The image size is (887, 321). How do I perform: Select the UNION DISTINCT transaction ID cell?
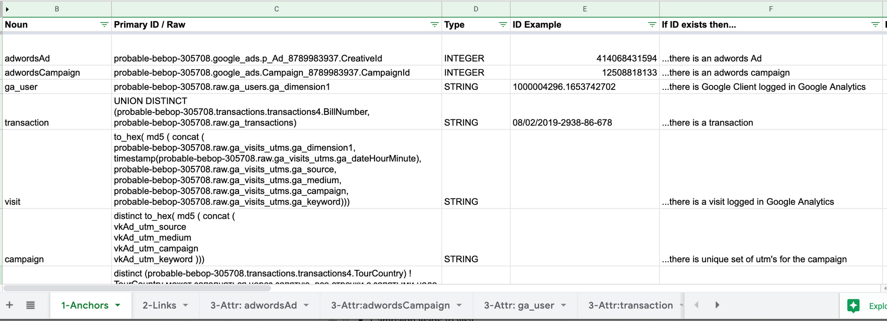tap(276, 111)
